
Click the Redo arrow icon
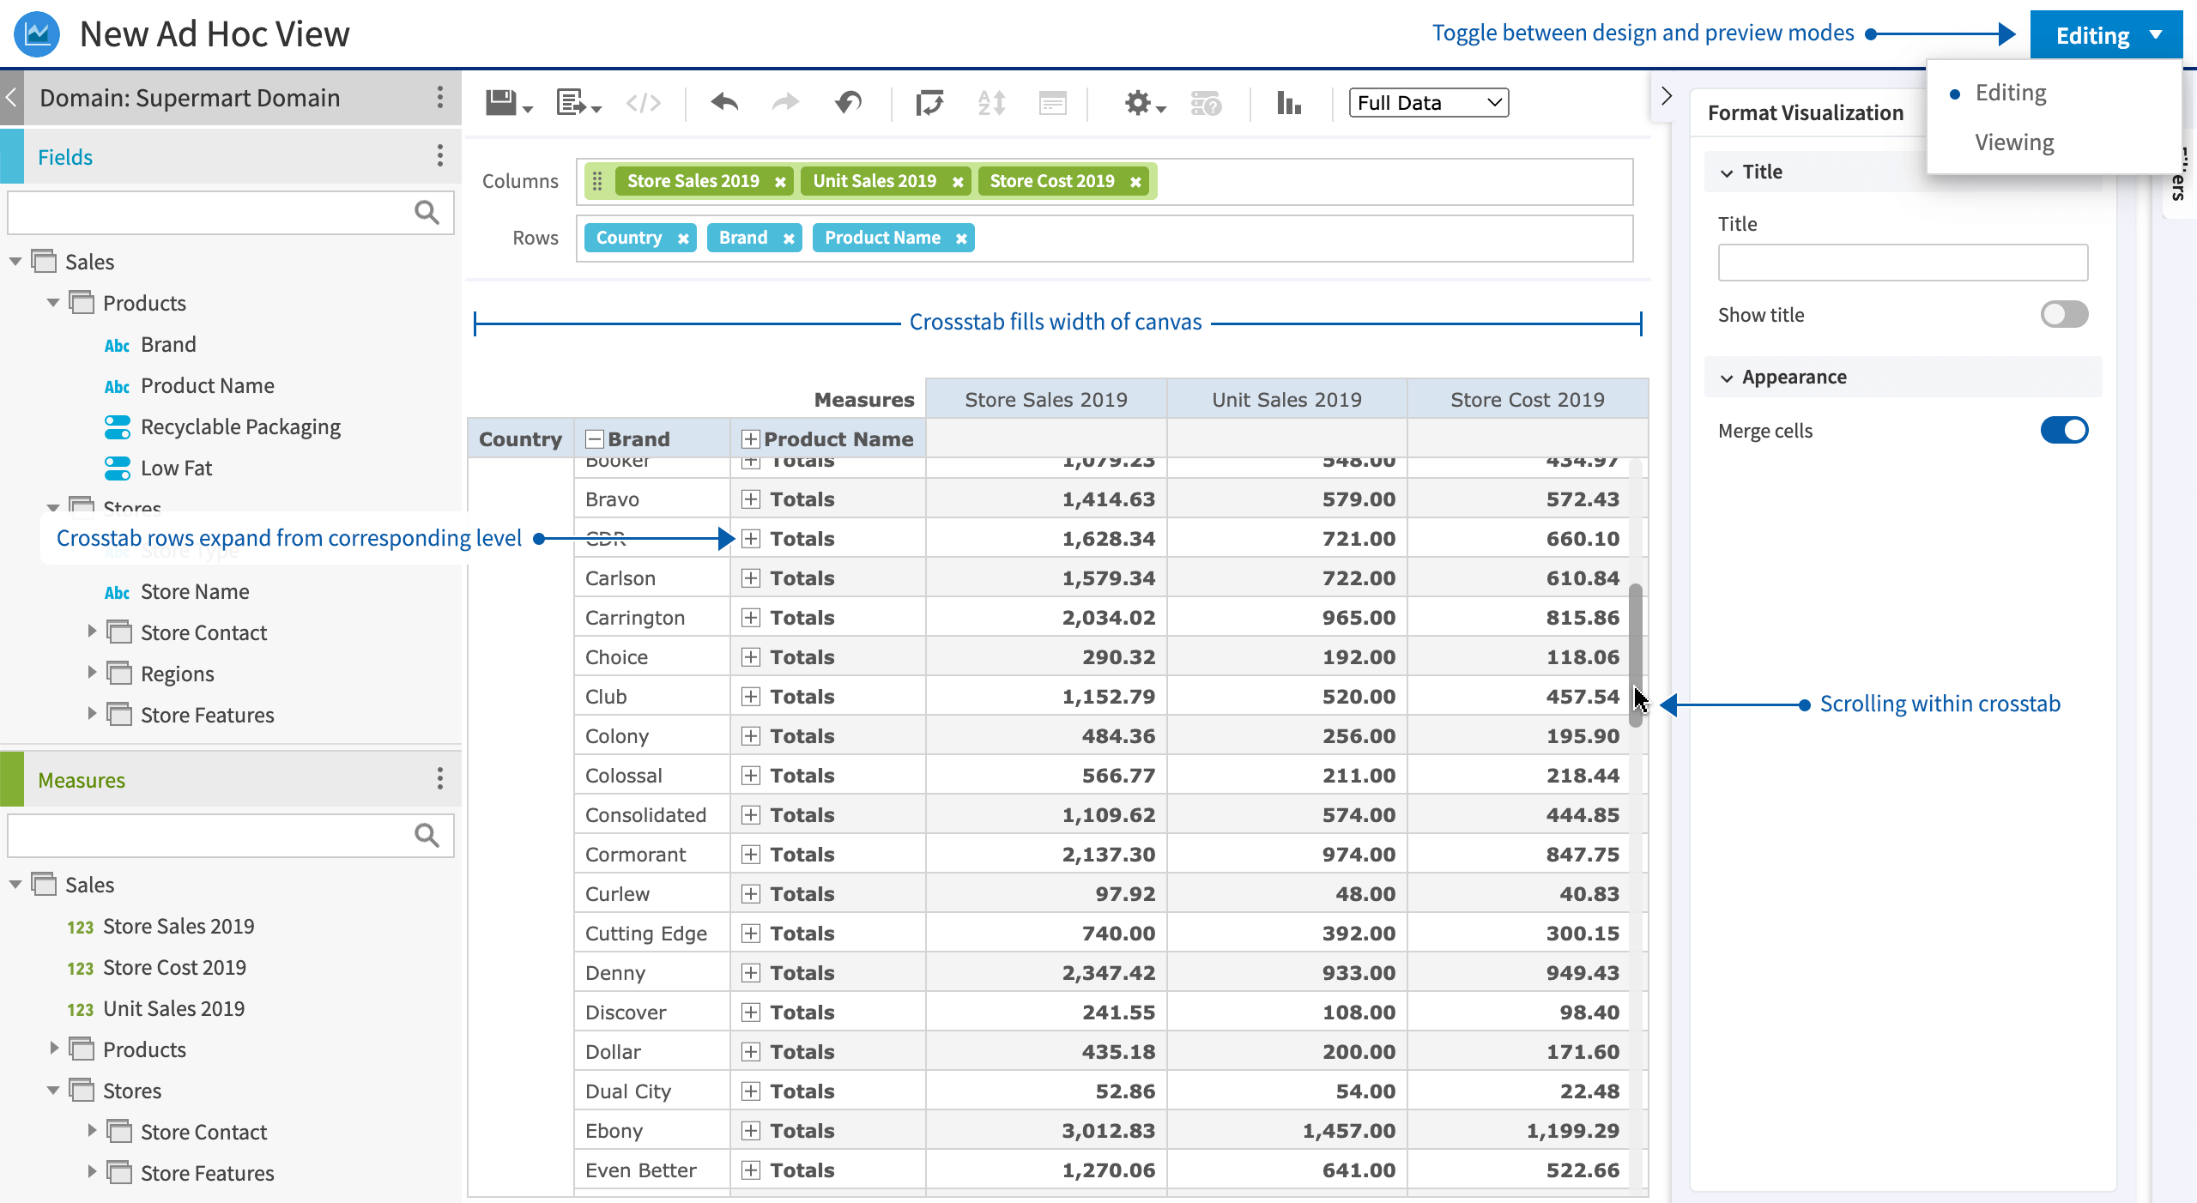point(785,103)
